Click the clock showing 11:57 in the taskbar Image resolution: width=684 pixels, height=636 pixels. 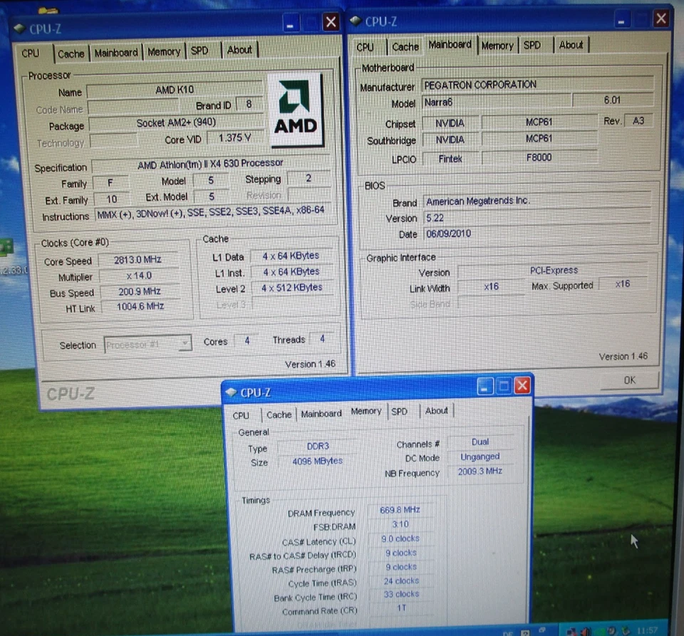pos(649,630)
